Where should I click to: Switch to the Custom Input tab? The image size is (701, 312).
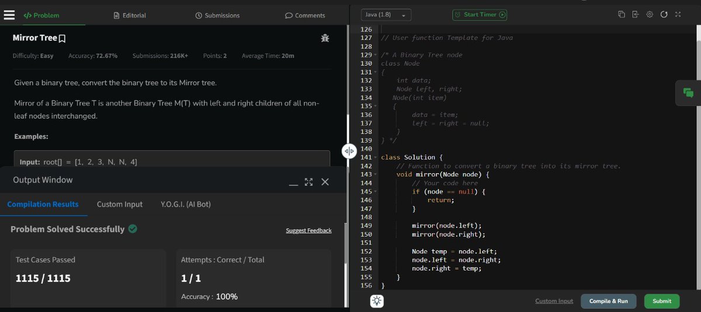[120, 204]
